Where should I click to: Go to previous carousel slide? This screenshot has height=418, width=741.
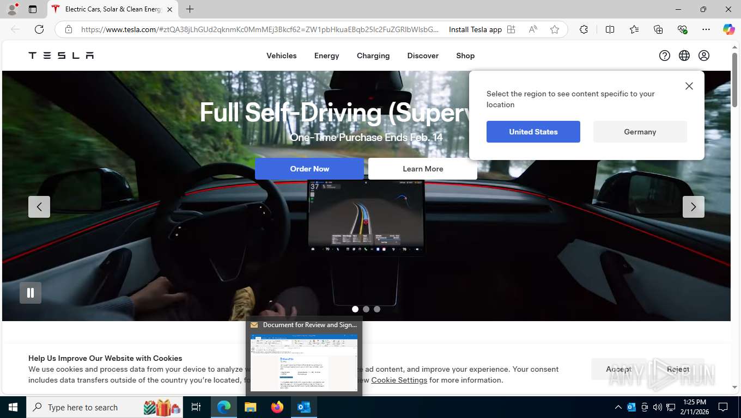tap(39, 207)
